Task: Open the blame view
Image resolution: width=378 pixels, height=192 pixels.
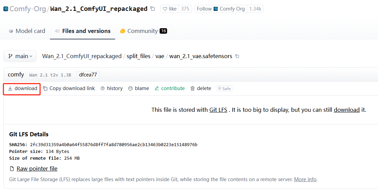Action: 139,88
